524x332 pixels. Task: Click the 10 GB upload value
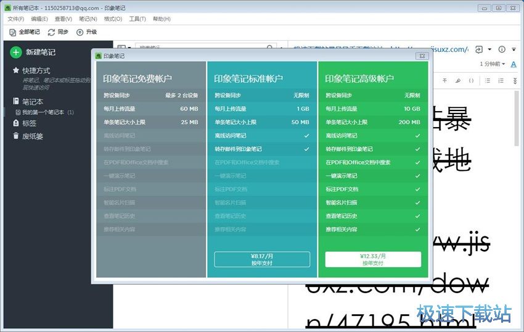412,109
